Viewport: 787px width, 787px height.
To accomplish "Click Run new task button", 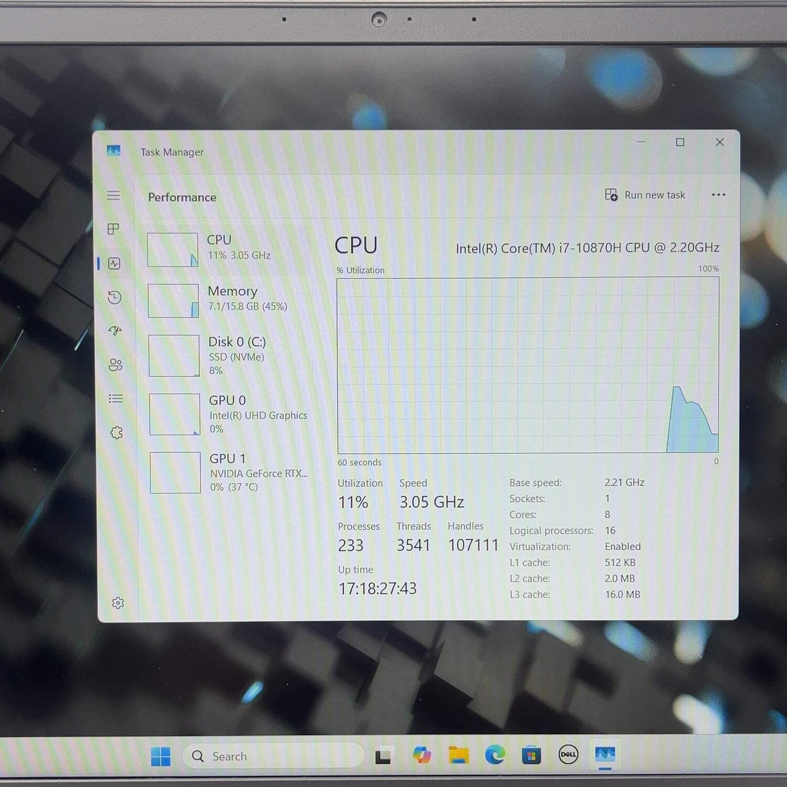I will 645,195.
